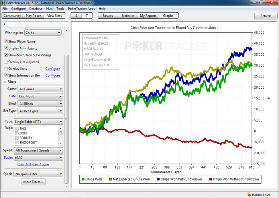Toggle Show Player Name checkbox
The height and width of the screenshot is (198, 279).
pyautogui.click(x=6, y=41)
